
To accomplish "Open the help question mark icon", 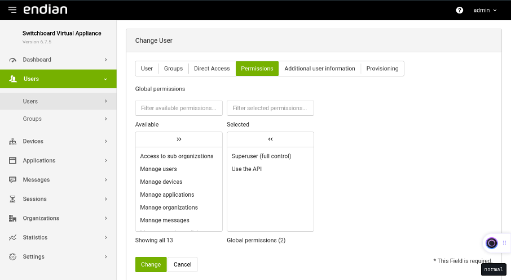I will (x=460, y=10).
